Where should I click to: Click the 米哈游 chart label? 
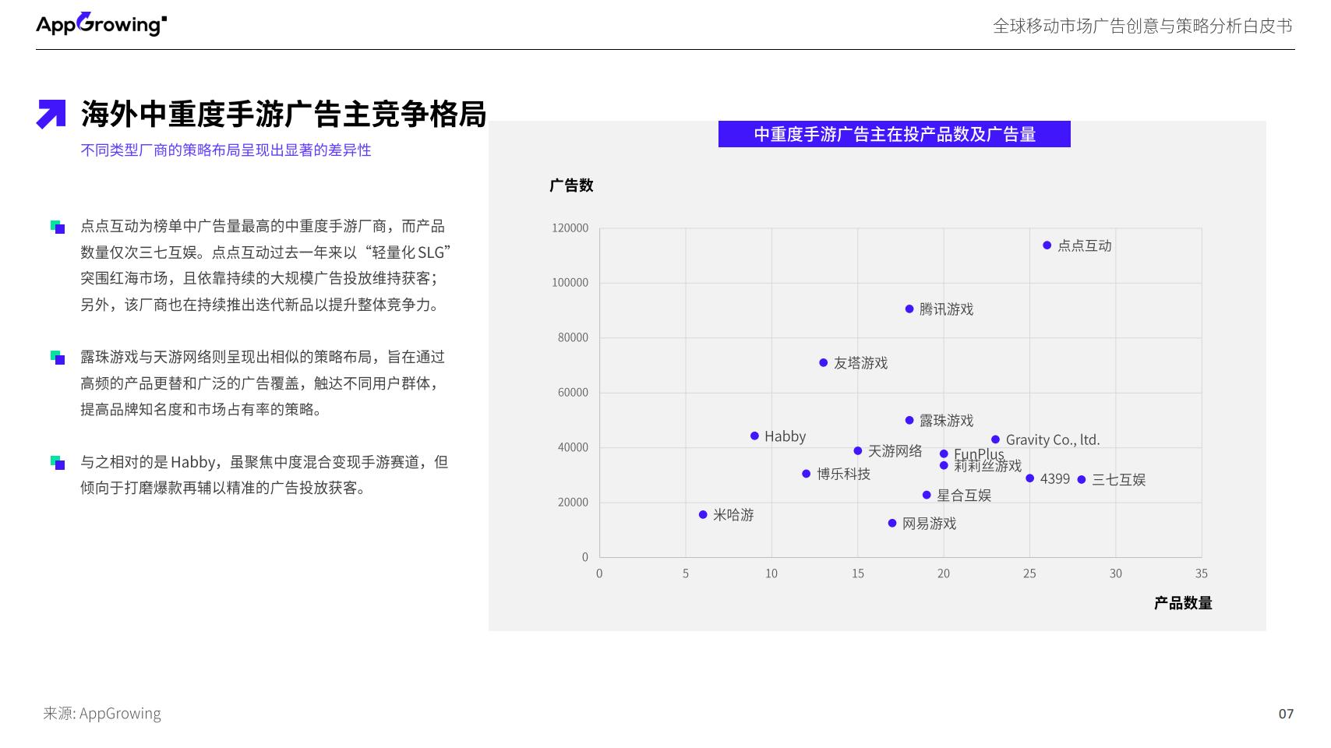pyautogui.click(x=733, y=515)
